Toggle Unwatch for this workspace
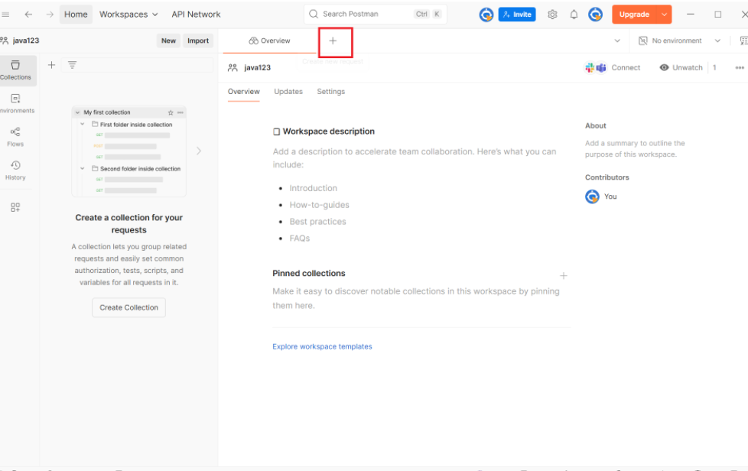Image resolution: width=748 pixels, height=471 pixels. 681,68
